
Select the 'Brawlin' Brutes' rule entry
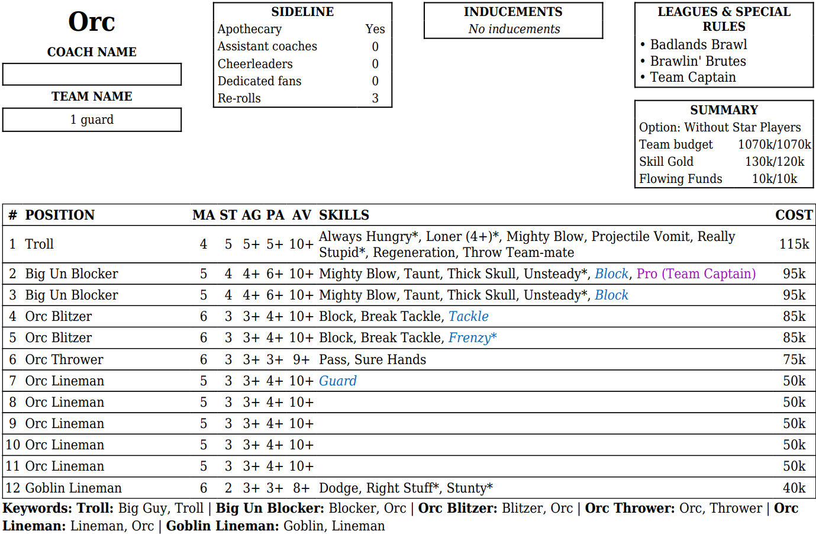tap(698, 62)
